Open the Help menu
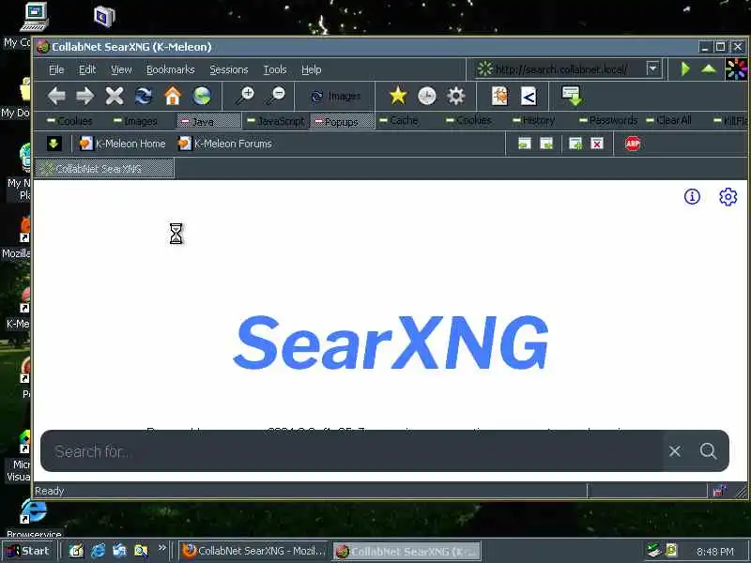The height and width of the screenshot is (563, 751). tap(311, 69)
